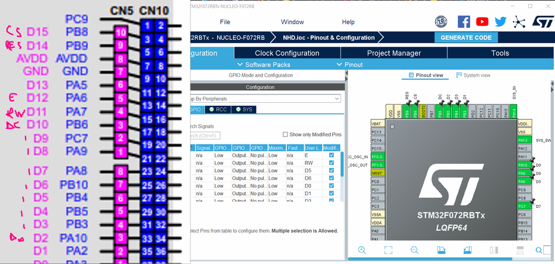Toggle Modified checkbox for row D5

(x=331, y=171)
